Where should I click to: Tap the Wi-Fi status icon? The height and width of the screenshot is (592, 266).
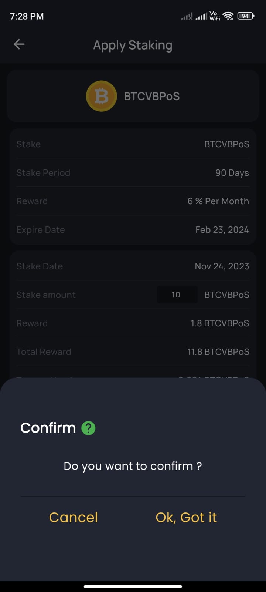[228, 16]
